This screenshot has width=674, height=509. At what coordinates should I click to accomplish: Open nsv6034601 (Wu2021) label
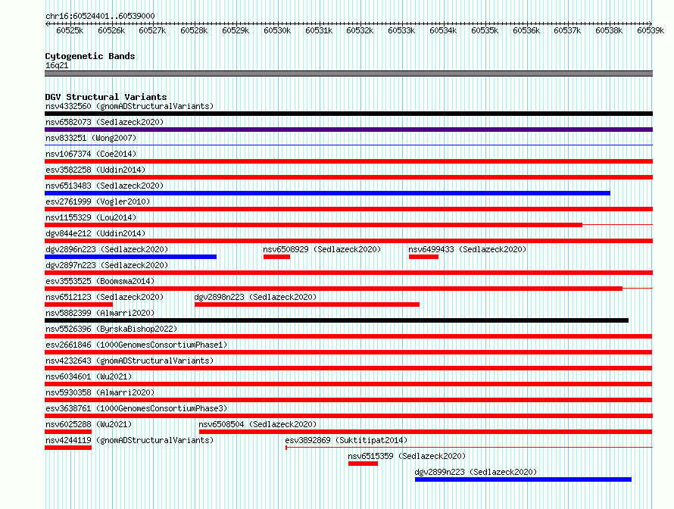coord(89,376)
